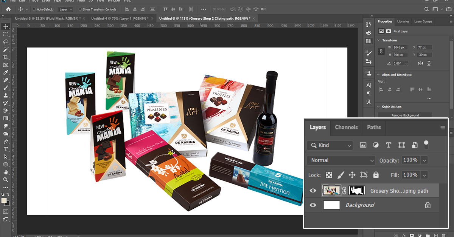
Task: Select the Lasso tool
Action: pos(6,42)
